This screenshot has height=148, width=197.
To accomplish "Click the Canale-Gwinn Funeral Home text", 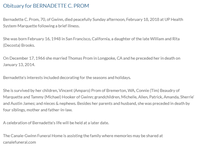I will [37, 136].
